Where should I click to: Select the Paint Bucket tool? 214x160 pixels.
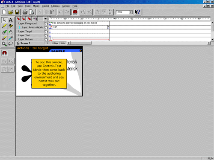coord(11,32)
